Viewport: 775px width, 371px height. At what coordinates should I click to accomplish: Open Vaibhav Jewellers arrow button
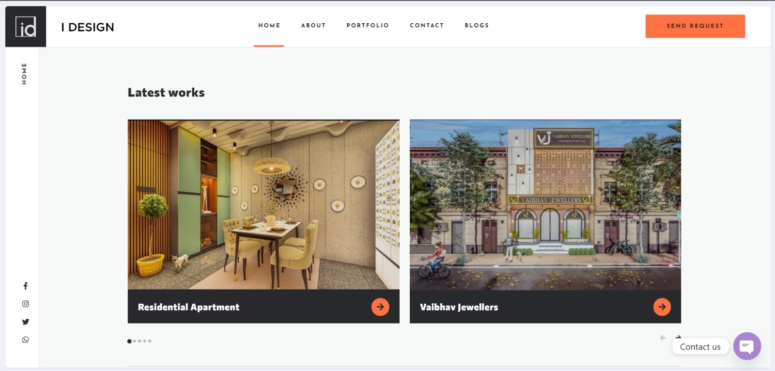662,307
